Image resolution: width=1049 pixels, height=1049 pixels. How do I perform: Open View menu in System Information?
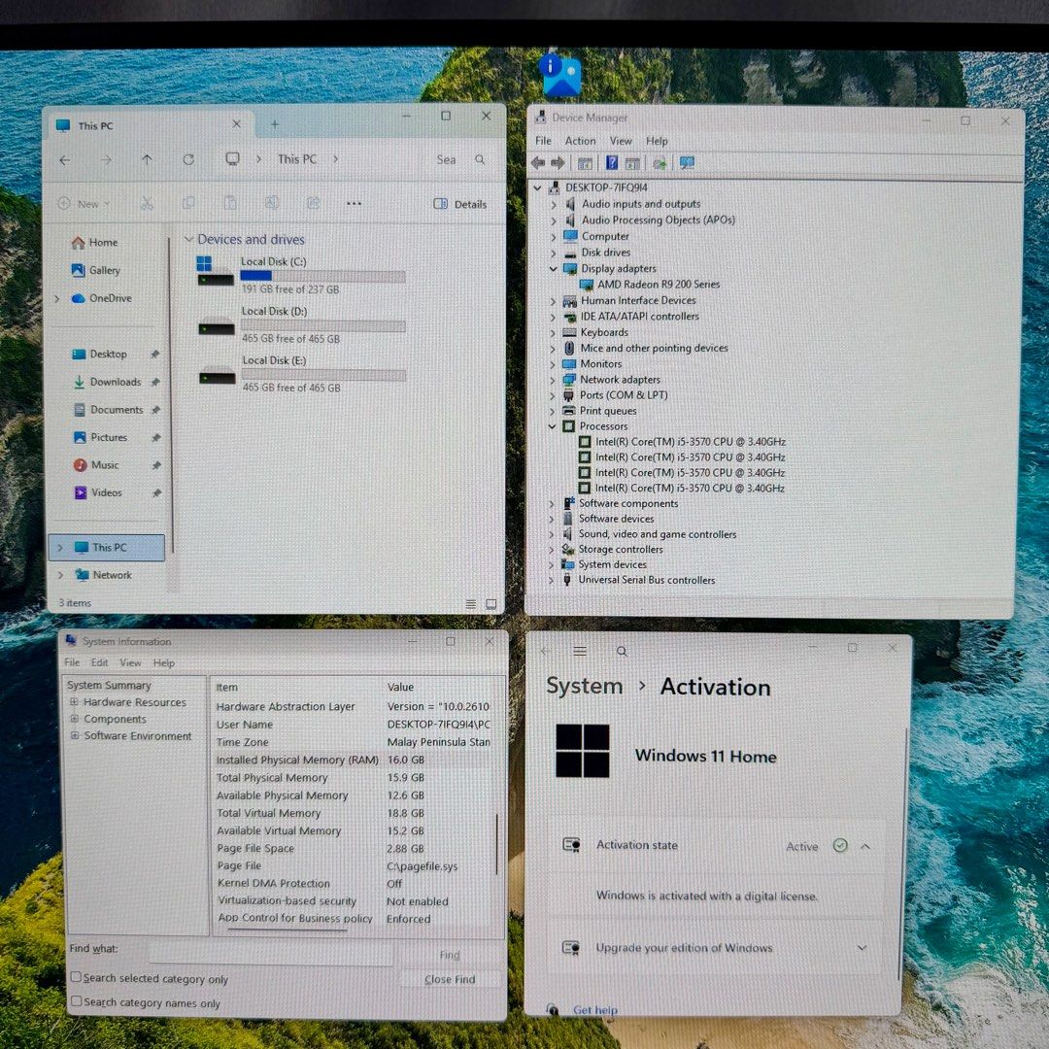point(130,662)
